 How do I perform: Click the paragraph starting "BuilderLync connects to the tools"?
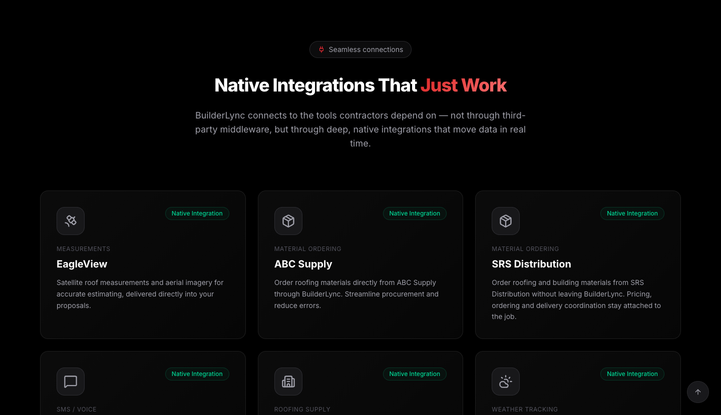(360, 129)
